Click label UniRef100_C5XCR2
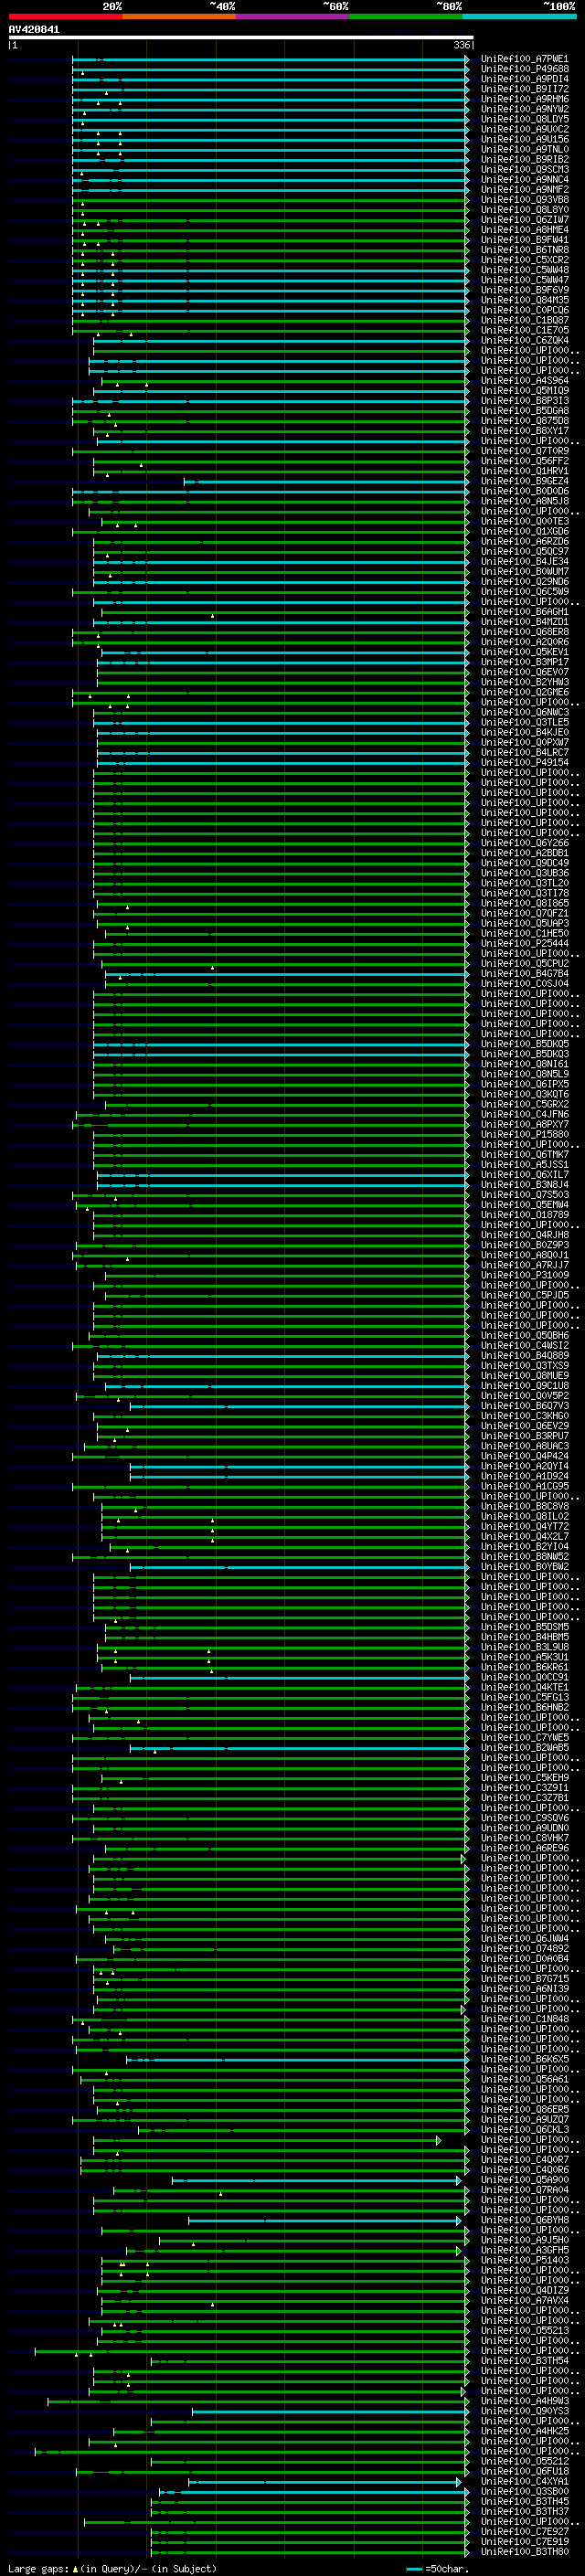The width and height of the screenshot is (585, 2576). coord(524,260)
